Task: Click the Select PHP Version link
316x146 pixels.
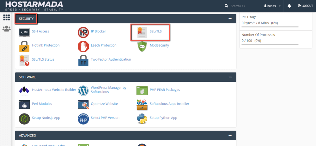Action: coord(105,118)
